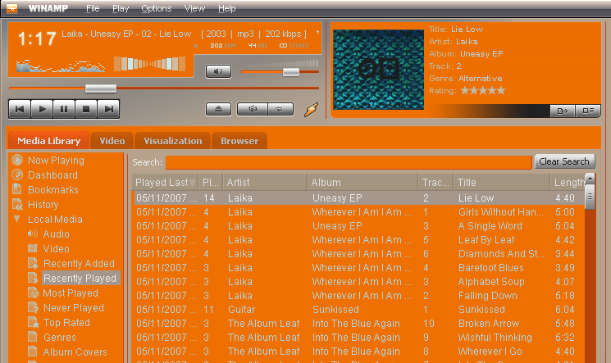611x363 pixels.
Task: Click the Clear Search button
Action: coord(564,161)
